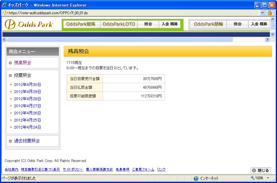Viewport: 277px width, 183px height.
Task: Expand the 2012年4月24日 arrow marker
Action: pyautogui.click(x=11, y=127)
